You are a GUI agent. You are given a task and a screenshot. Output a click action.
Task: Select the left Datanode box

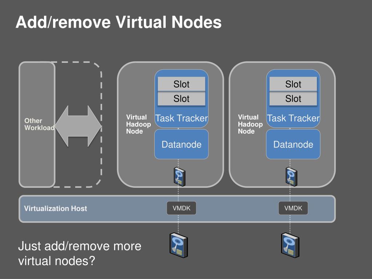pos(182,144)
